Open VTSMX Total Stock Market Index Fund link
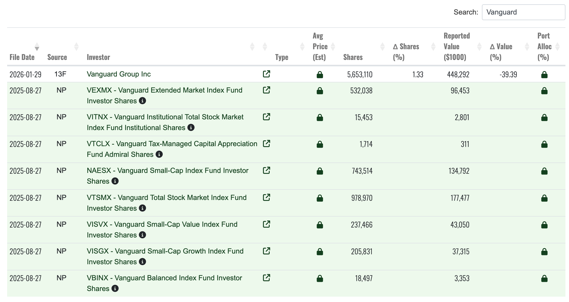Viewport: 569px width, 302px height. pyautogui.click(x=167, y=198)
